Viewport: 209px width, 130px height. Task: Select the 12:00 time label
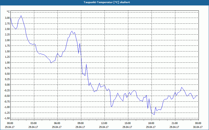coord(104,123)
